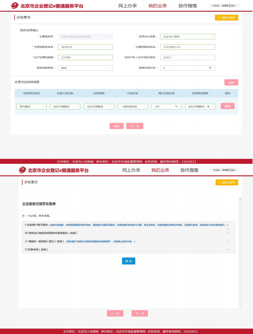The height and width of the screenshot is (334, 253).
Task: Click 下一步 on the 企业套餐式信息采集表 page
Action: 139,313
